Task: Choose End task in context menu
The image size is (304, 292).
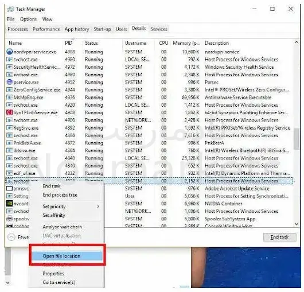Action: point(52,186)
